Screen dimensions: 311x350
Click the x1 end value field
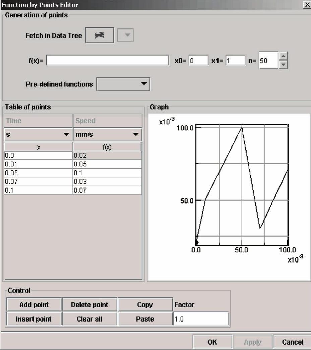(235, 60)
